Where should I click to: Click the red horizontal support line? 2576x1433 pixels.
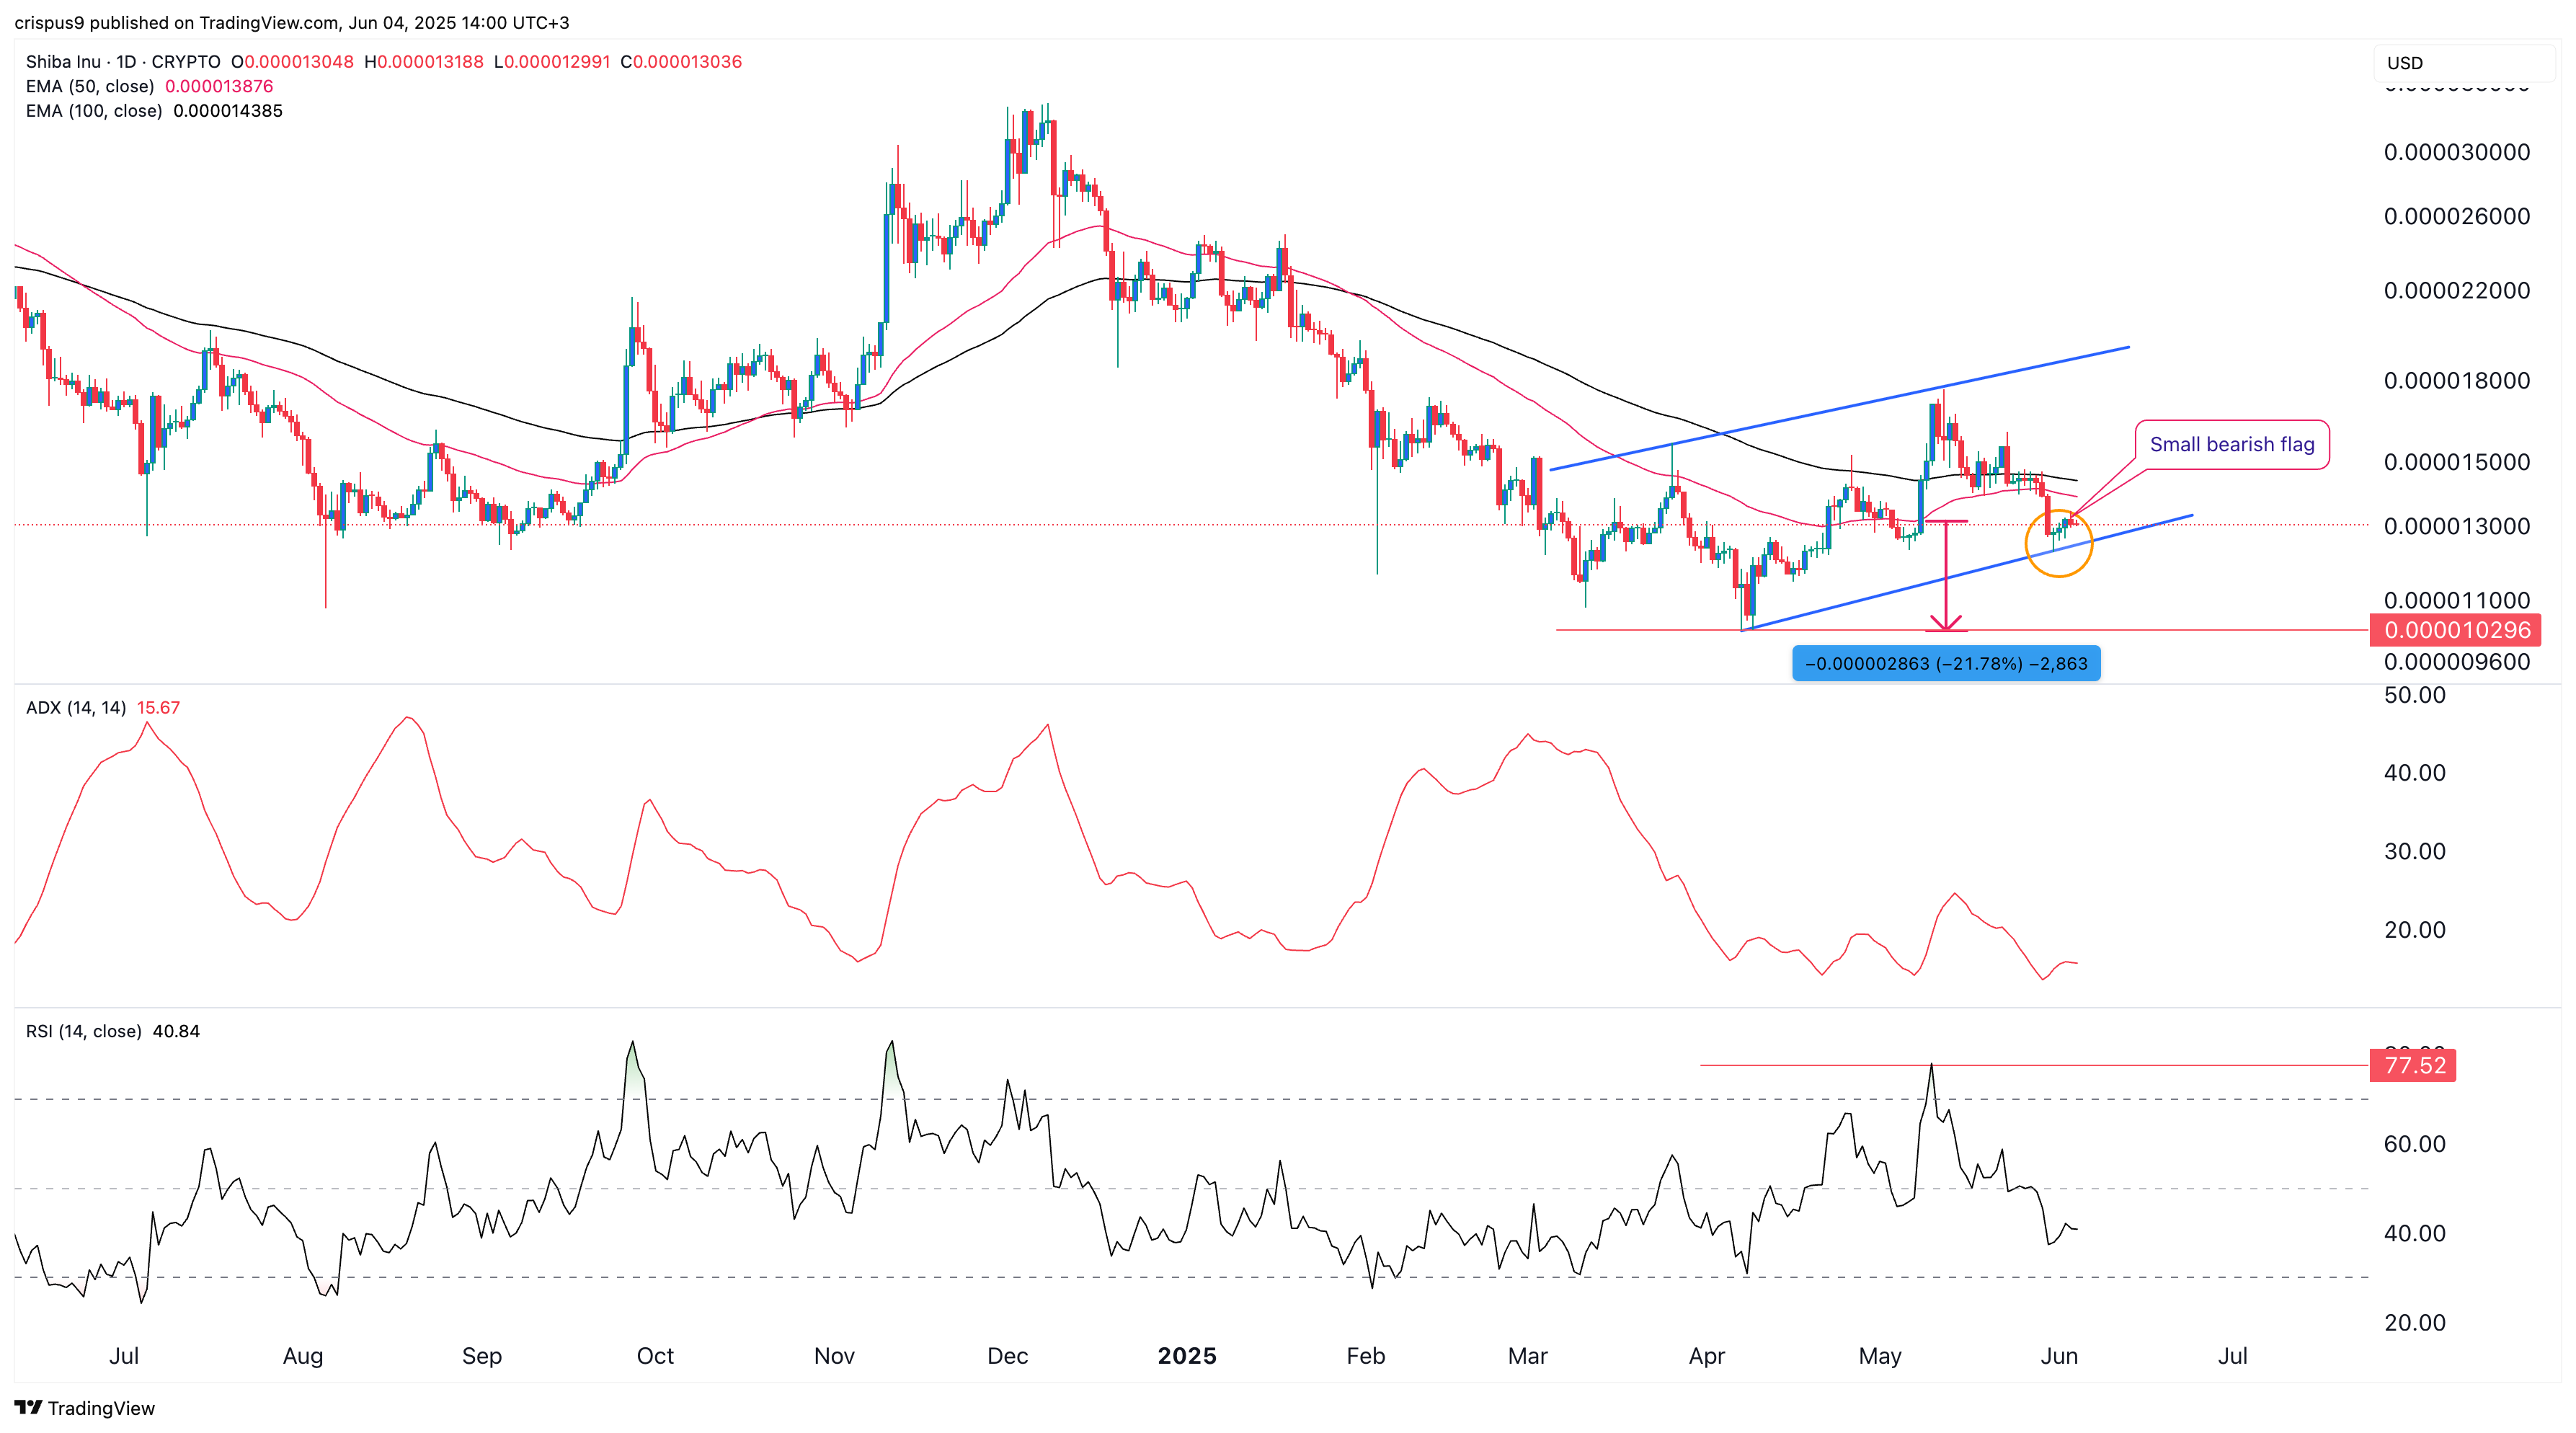pos(1962,630)
